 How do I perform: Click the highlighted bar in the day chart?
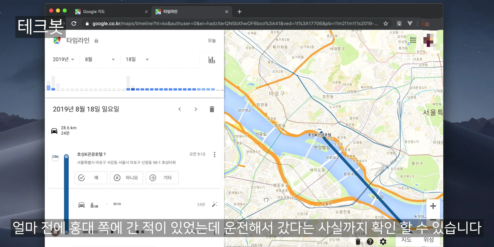133,89
